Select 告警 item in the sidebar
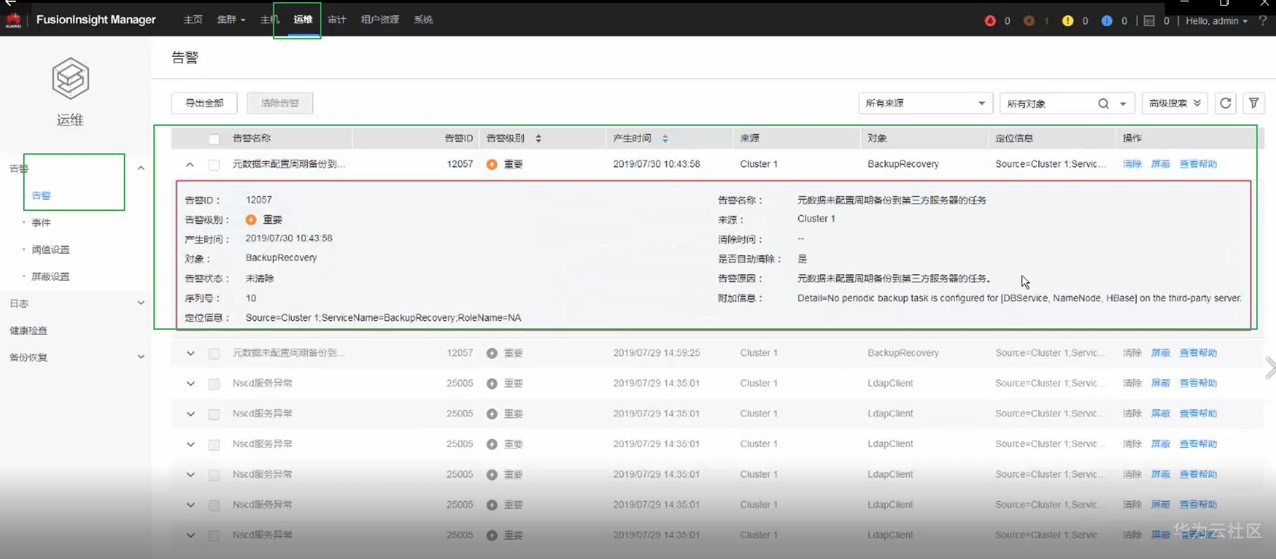Viewport: 1276px width, 559px height. [41, 195]
